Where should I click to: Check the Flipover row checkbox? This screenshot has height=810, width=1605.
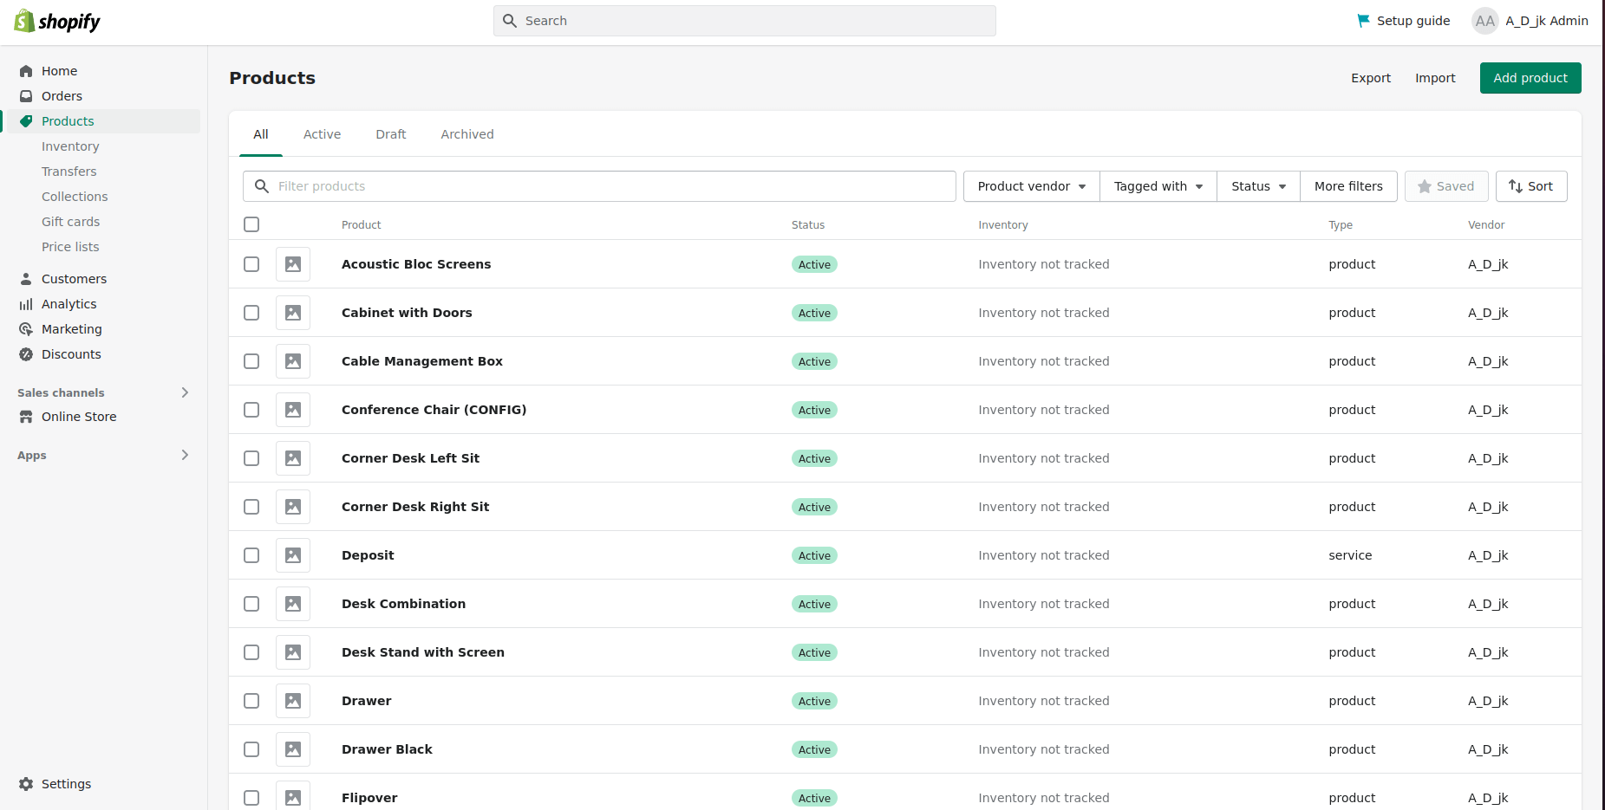tap(251, 798)
